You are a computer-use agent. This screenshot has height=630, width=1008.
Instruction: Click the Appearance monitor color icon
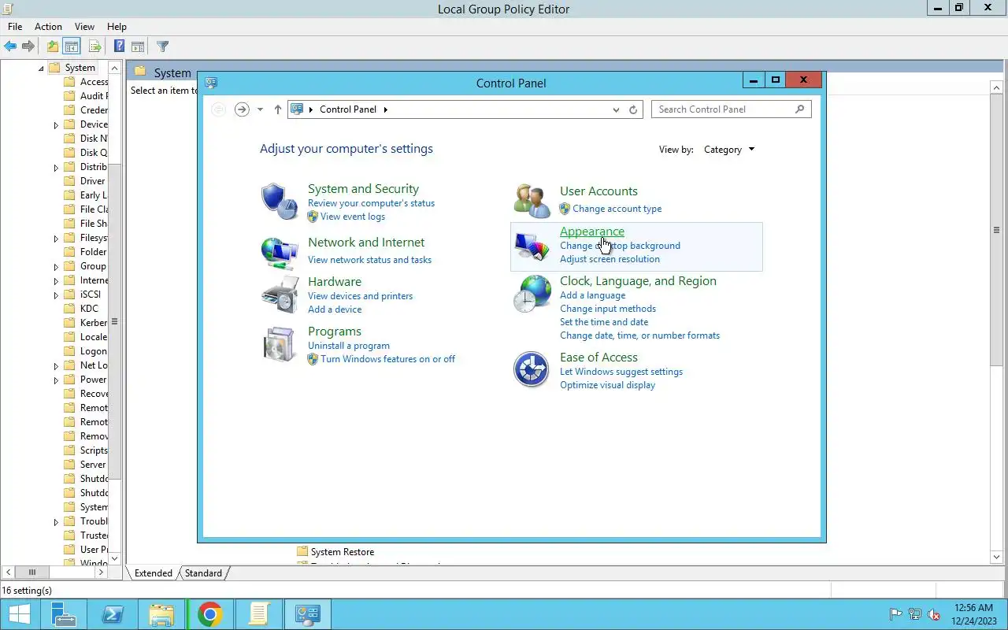(x=532, y=246)
